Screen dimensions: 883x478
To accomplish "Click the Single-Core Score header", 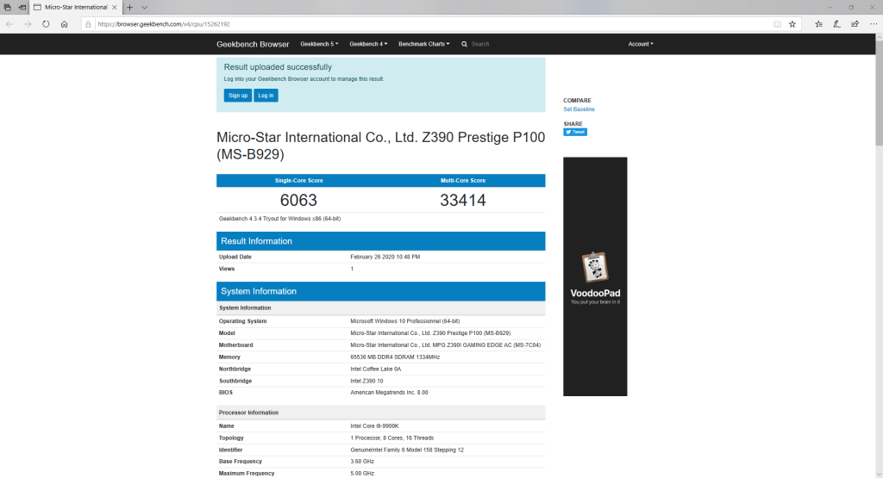I will [299, 181].
